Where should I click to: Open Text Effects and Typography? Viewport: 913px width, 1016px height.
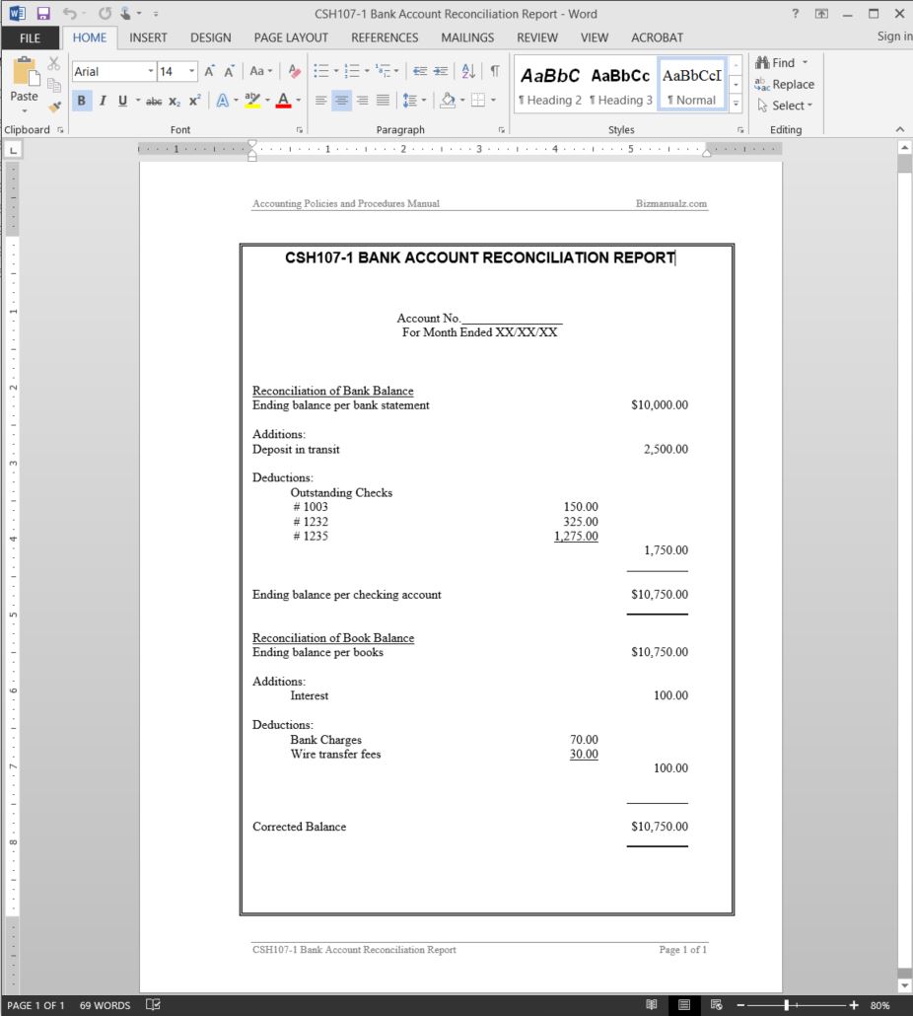coord(222,101)
